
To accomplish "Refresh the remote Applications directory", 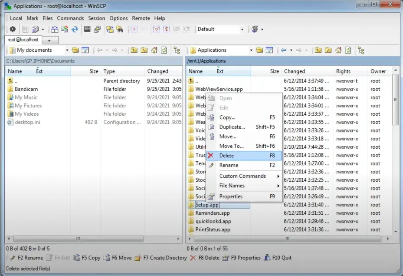I will point(348,50).
